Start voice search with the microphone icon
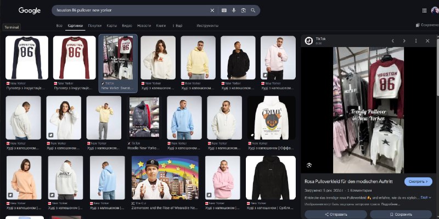This screenshot has height=219, width=439. click(234, 10)
